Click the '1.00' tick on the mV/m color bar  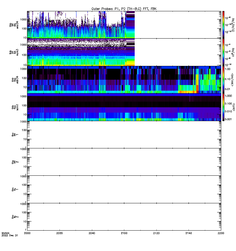[x=228, y=69]
